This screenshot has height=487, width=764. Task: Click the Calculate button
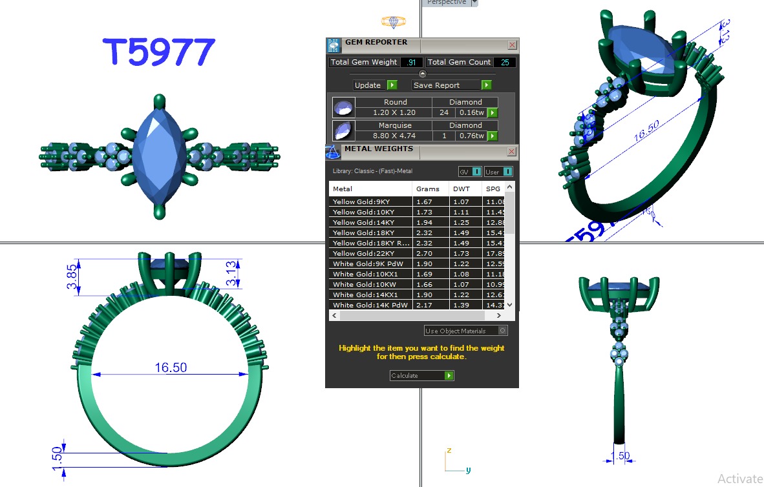coord(418,375)
